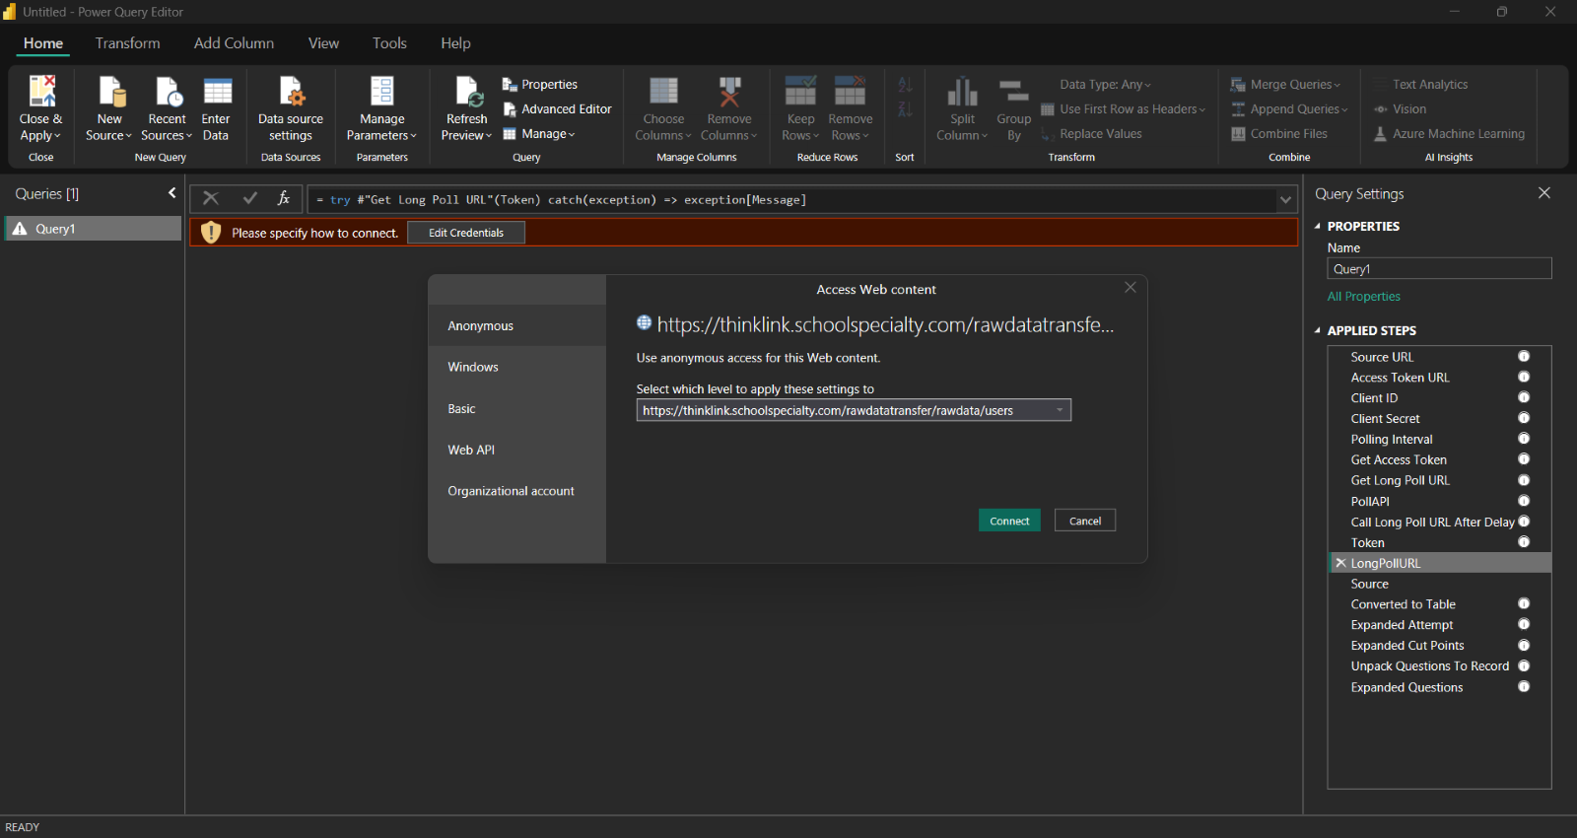Click the Split Column icon
Viewport: 1577px width, 838px height.
coord(962,91)
